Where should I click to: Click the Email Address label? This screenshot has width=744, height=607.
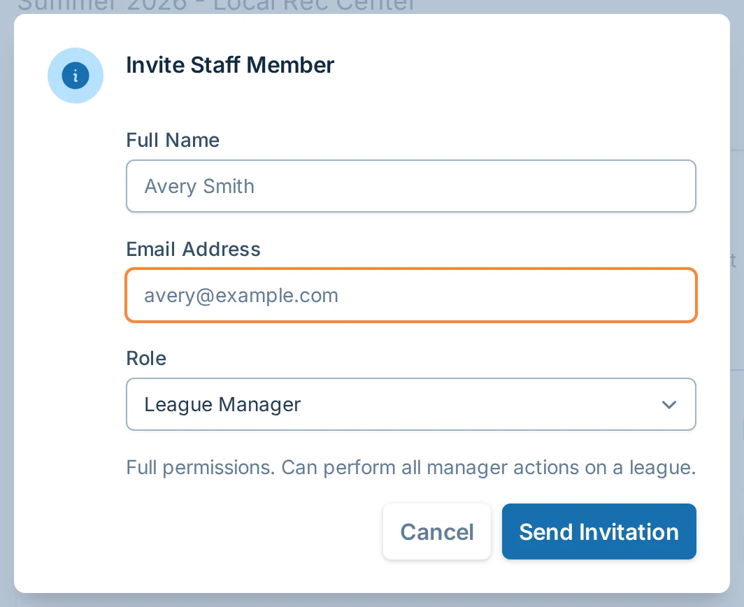193,249
